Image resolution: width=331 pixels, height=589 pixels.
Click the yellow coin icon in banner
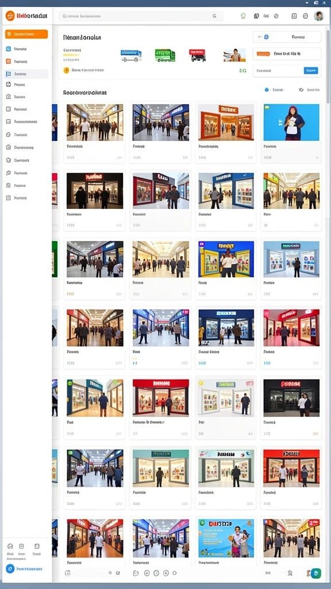click(x=66, y=70)
